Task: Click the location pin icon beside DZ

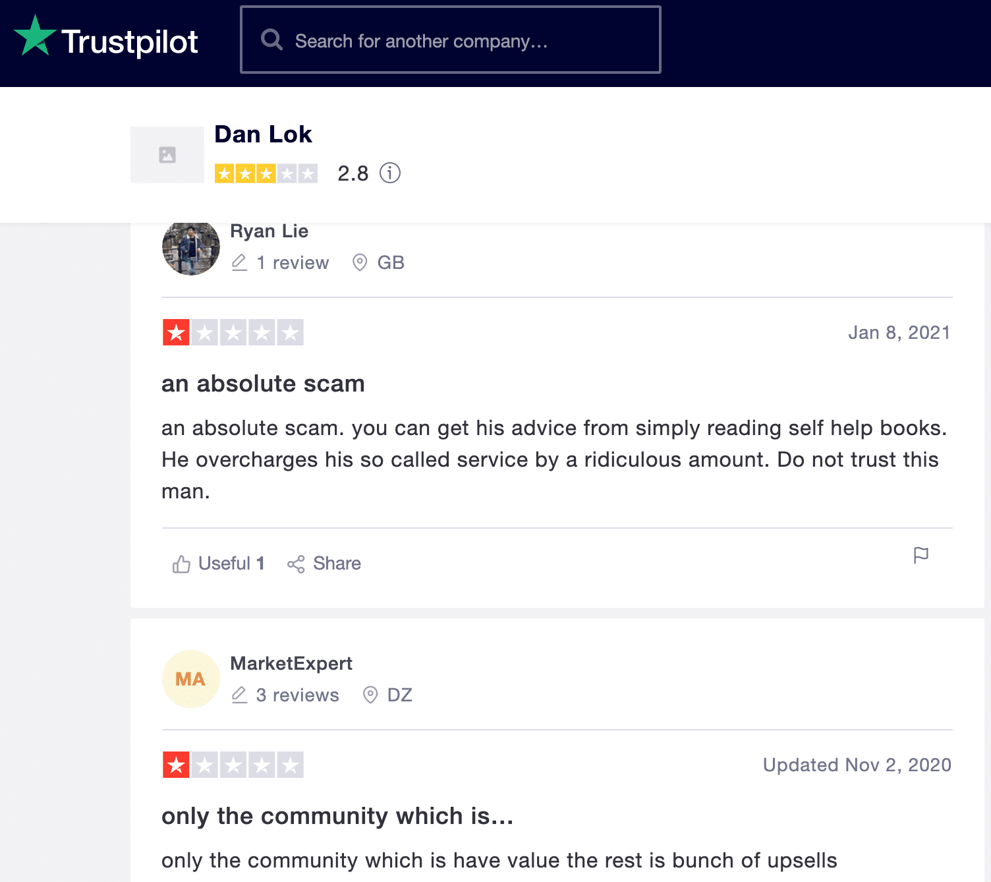Action: [370, 695]
